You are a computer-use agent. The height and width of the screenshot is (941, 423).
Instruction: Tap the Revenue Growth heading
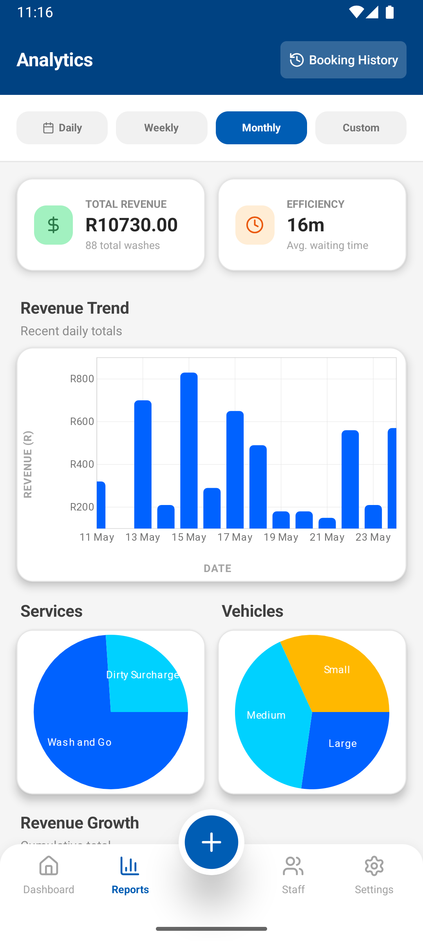tap(80, 823)
